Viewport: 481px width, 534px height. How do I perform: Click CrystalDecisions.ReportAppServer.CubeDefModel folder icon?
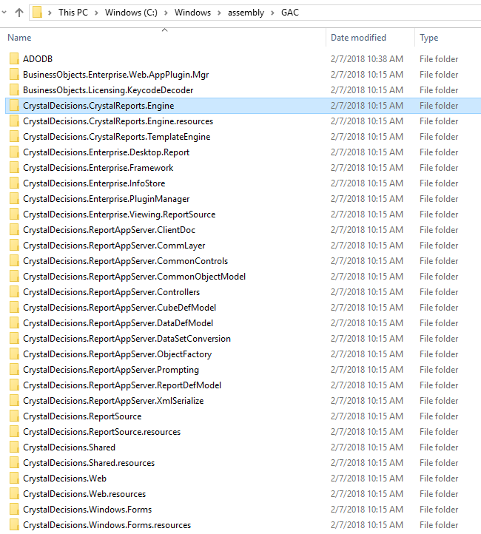point(14,308)
